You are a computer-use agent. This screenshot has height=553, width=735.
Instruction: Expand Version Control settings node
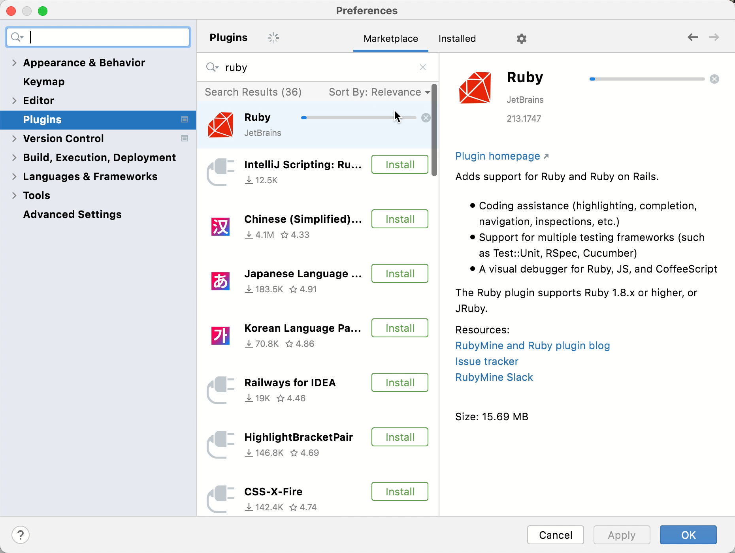click(14, 139)
